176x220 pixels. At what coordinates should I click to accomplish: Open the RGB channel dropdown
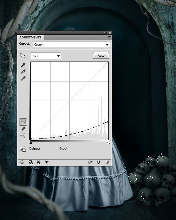[46, 56]
